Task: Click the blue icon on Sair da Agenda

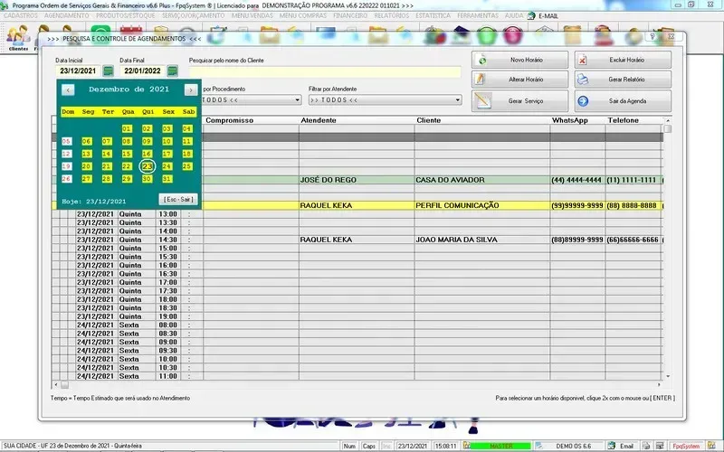Action: [x=584, y=100]
